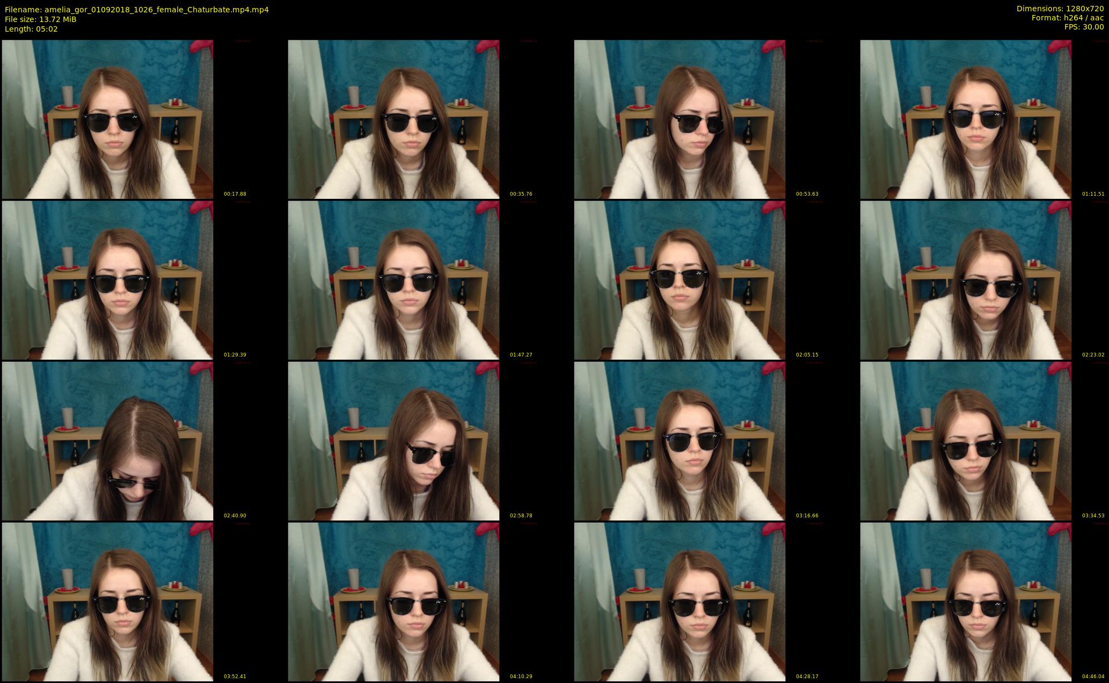The width and height of the screenshot is (1109, 683).
Task: Select the last thumbnail at 04:46.04
Action: tap(966, 602)
